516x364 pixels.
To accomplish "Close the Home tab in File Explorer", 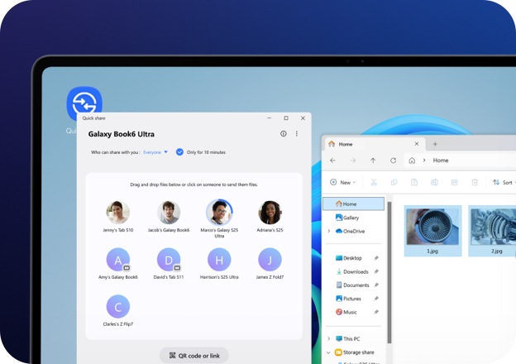I will pyautogui.click(x=417, y=144).
